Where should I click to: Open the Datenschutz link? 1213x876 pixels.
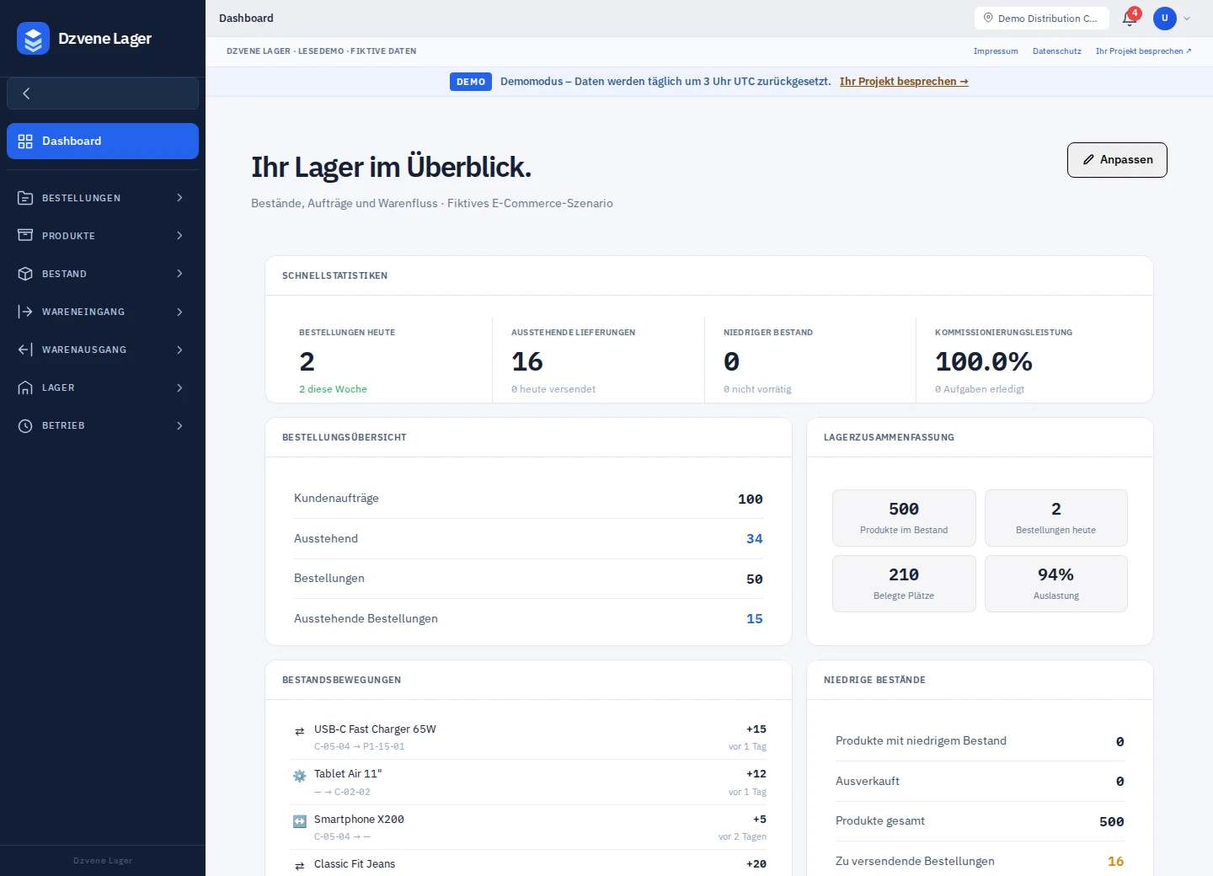click(1057, 51)
